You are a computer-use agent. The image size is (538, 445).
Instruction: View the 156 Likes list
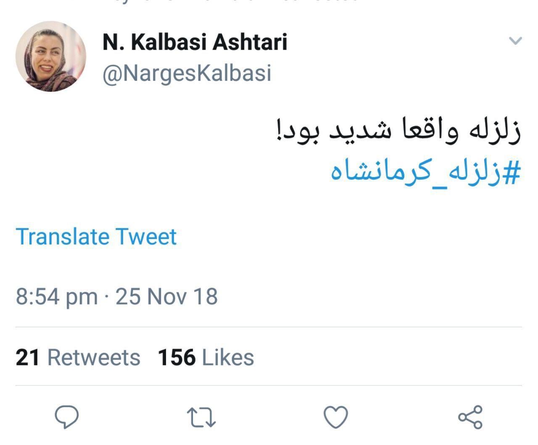(x=206, y=358)
